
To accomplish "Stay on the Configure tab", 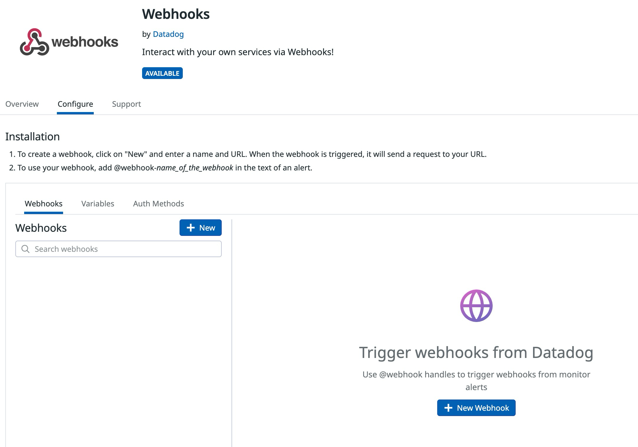I will (x=75, y=104).
